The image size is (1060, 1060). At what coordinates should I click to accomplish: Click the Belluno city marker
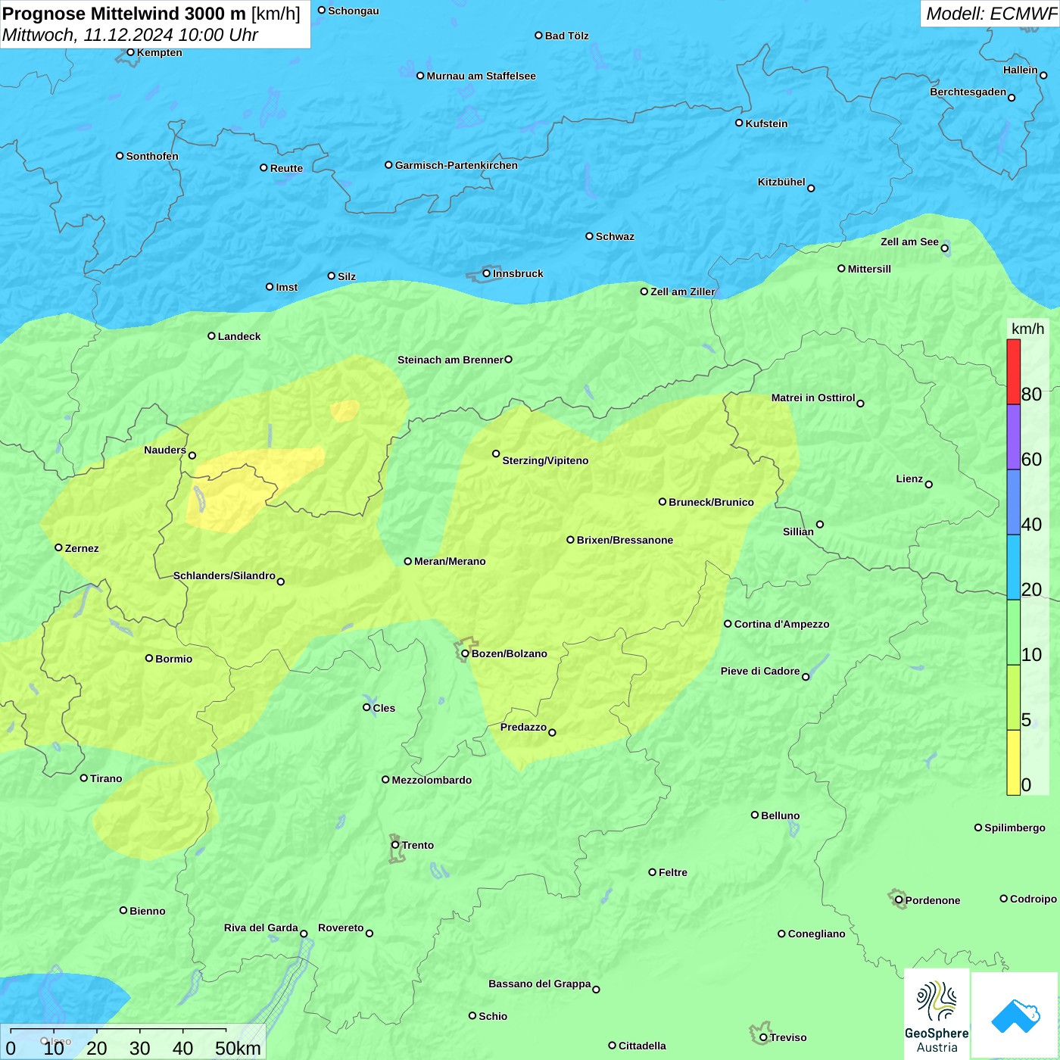click(x=754, y=815)
